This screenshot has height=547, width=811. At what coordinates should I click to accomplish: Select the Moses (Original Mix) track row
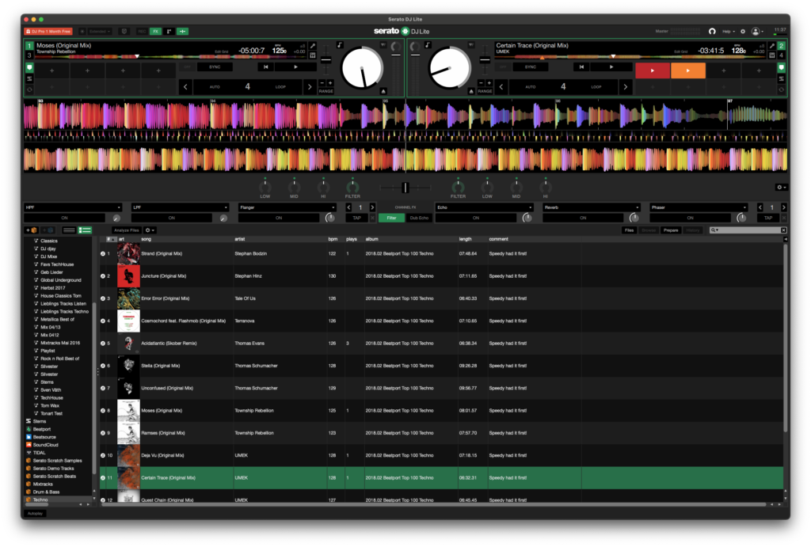coord(162,410)
